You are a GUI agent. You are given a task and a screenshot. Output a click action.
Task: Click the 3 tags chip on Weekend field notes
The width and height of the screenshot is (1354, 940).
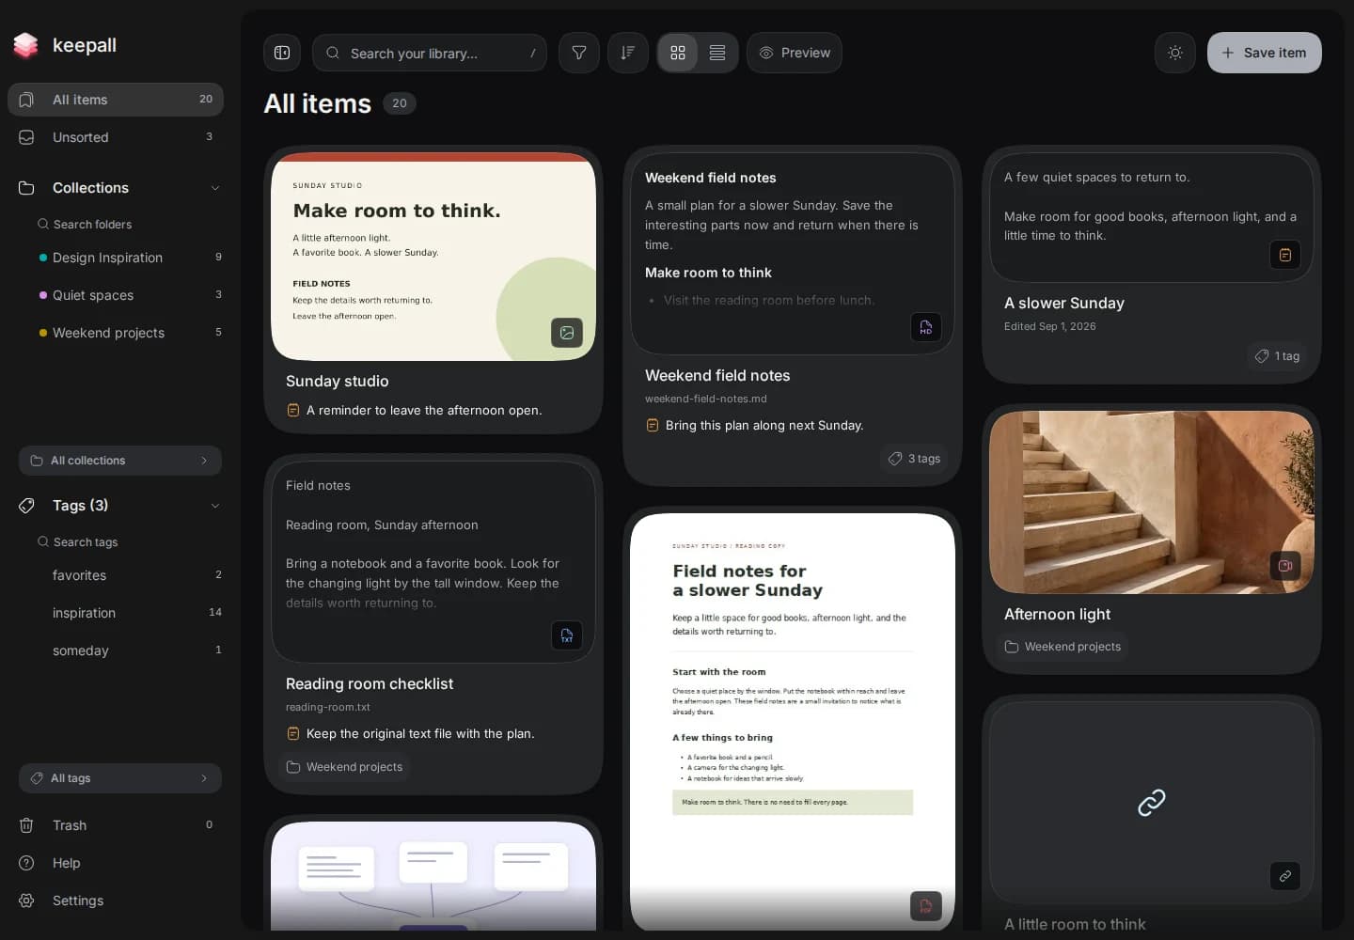(915, 459)
